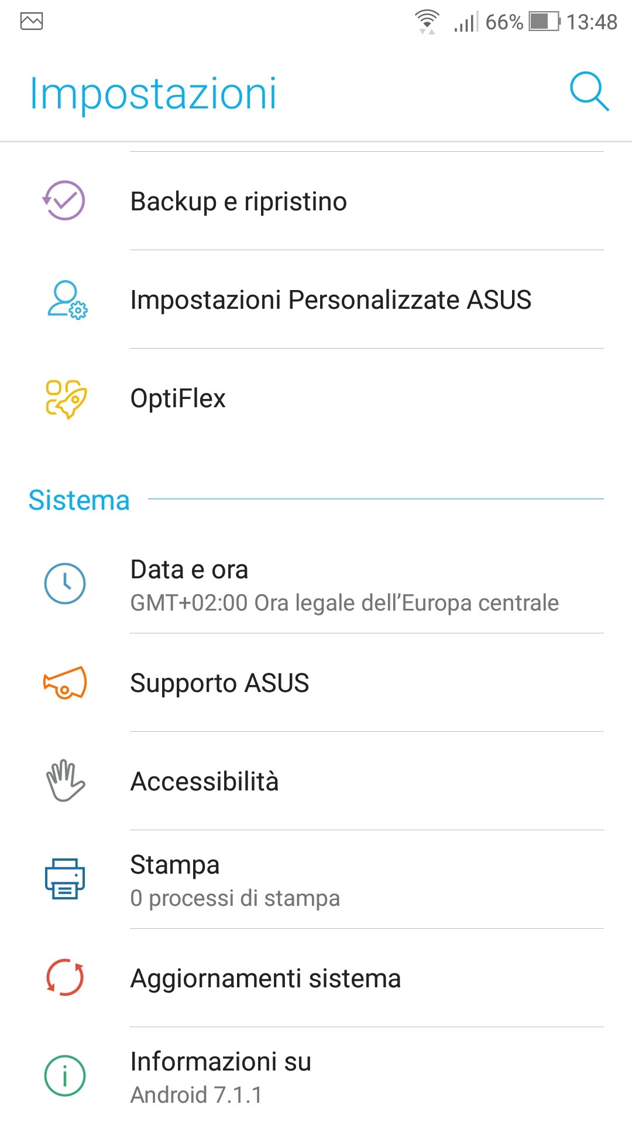Tap the green info circle icon
632x1125 pixels.
click(65, 1076)
